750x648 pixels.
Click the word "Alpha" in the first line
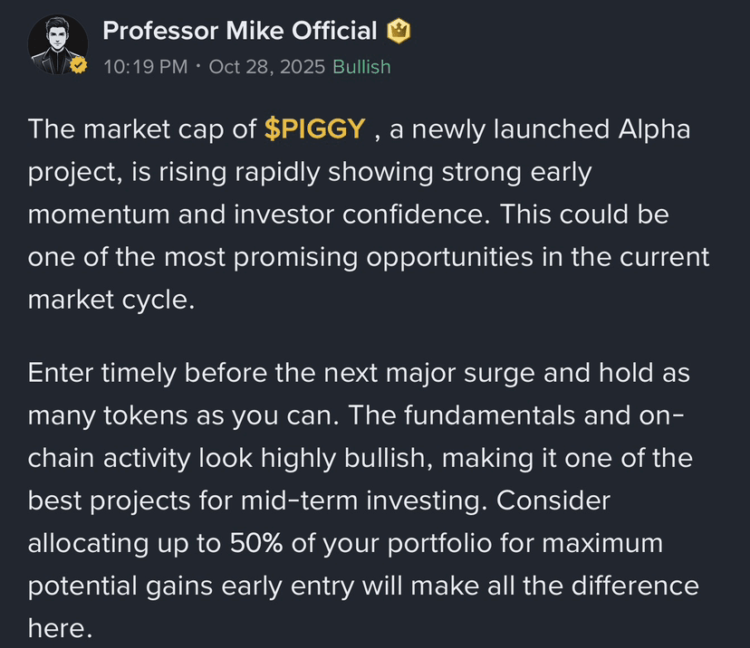[654, 129]
